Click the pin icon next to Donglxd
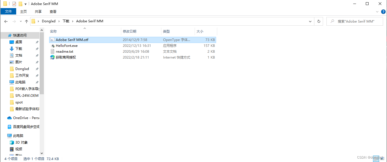 click(37, 69)
